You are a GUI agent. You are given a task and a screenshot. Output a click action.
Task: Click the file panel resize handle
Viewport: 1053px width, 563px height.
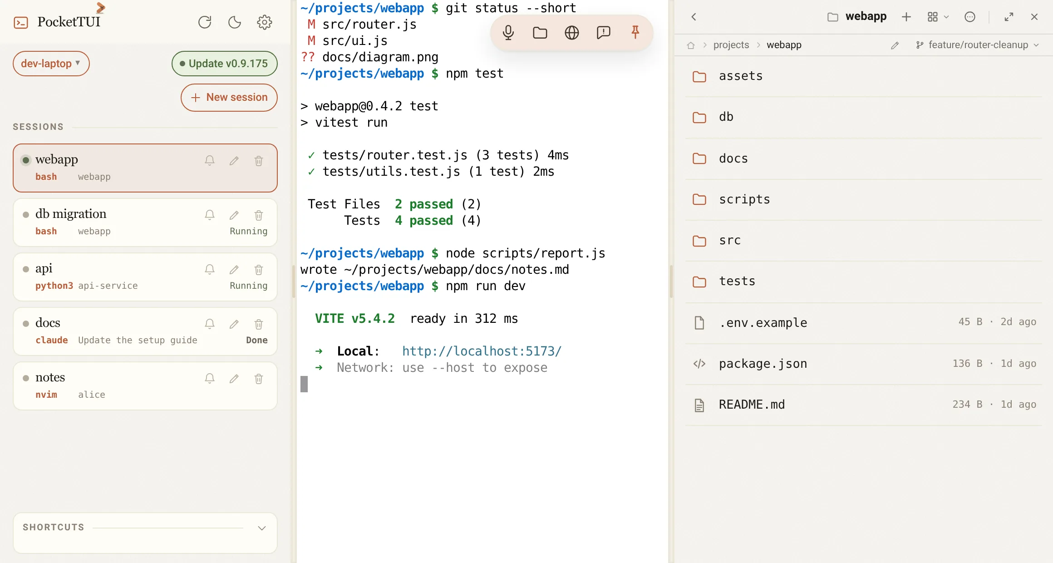671,281
